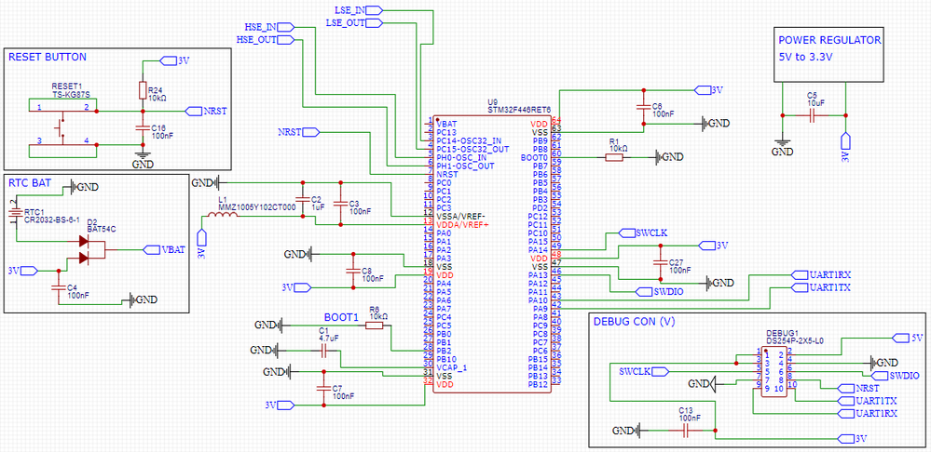Select the "TS-KG87S" value text
Viewport: 931px width, 452px height.
[x=70, y=94]
